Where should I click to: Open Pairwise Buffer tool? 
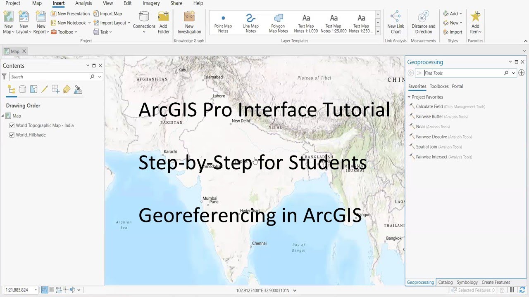click(438, 116)
